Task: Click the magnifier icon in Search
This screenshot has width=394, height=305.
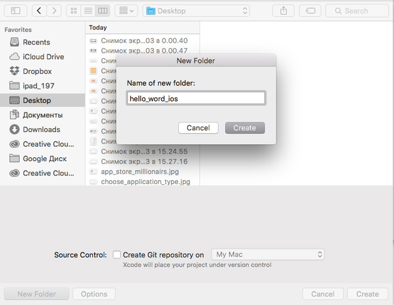Action: pyautogui.click(x=338, y=11)
